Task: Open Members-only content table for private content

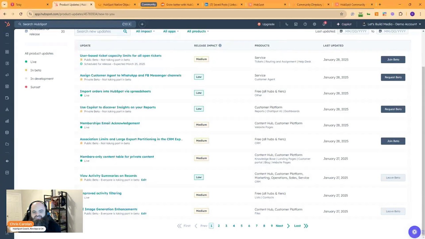Action: pyautogui.click(x=117, y=157)
